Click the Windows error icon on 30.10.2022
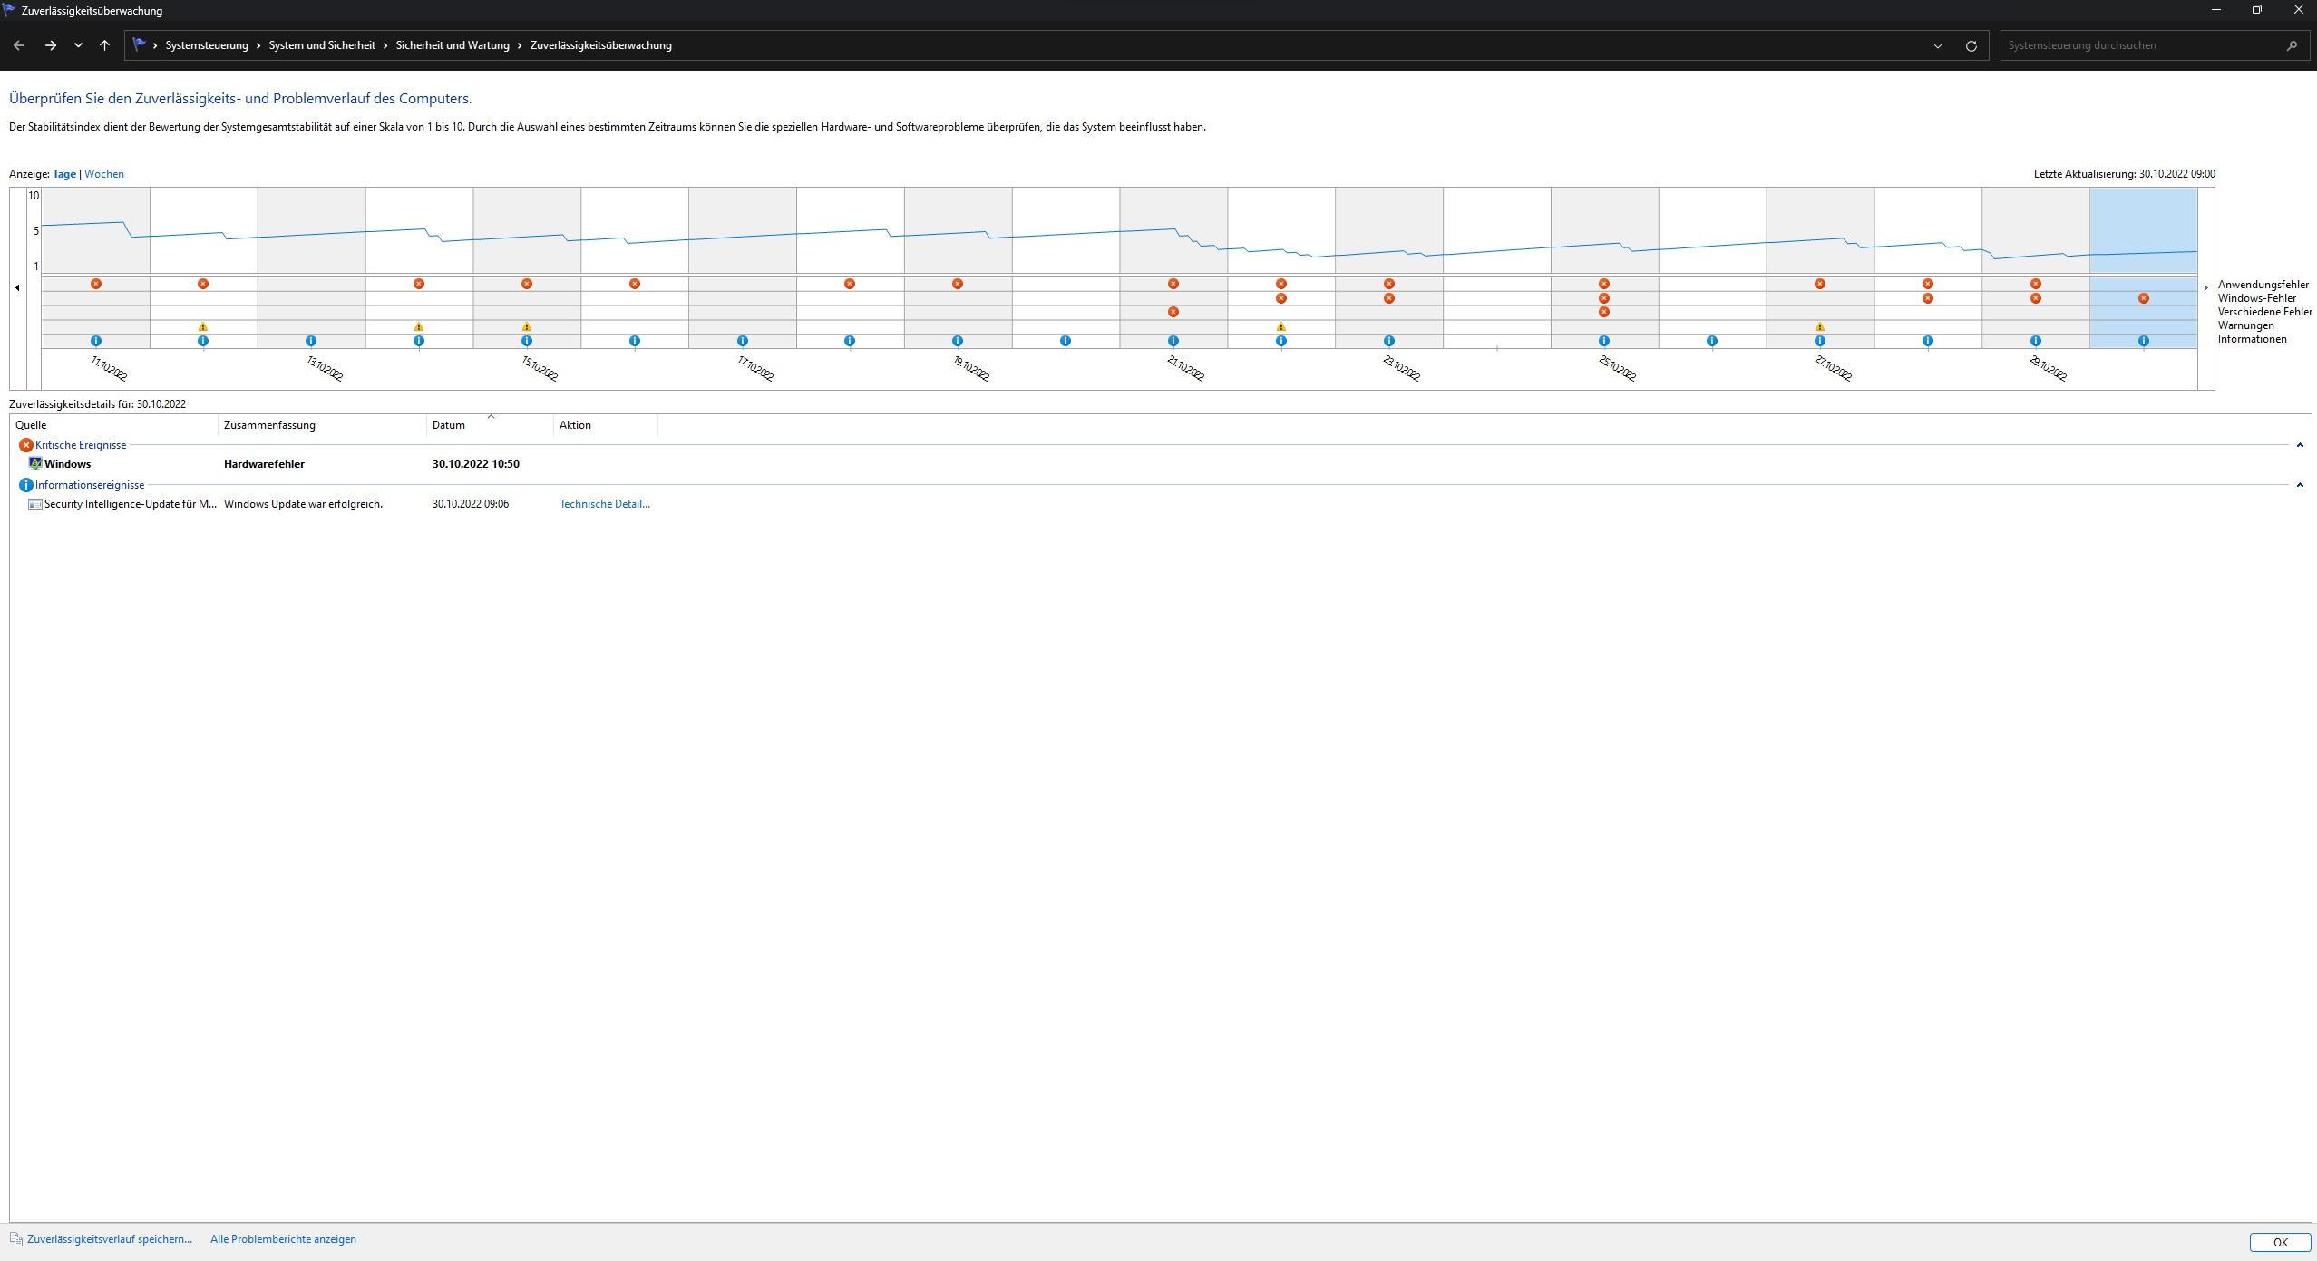The height and width of the screenshot is (1261, 2317). coord(2143,298)
